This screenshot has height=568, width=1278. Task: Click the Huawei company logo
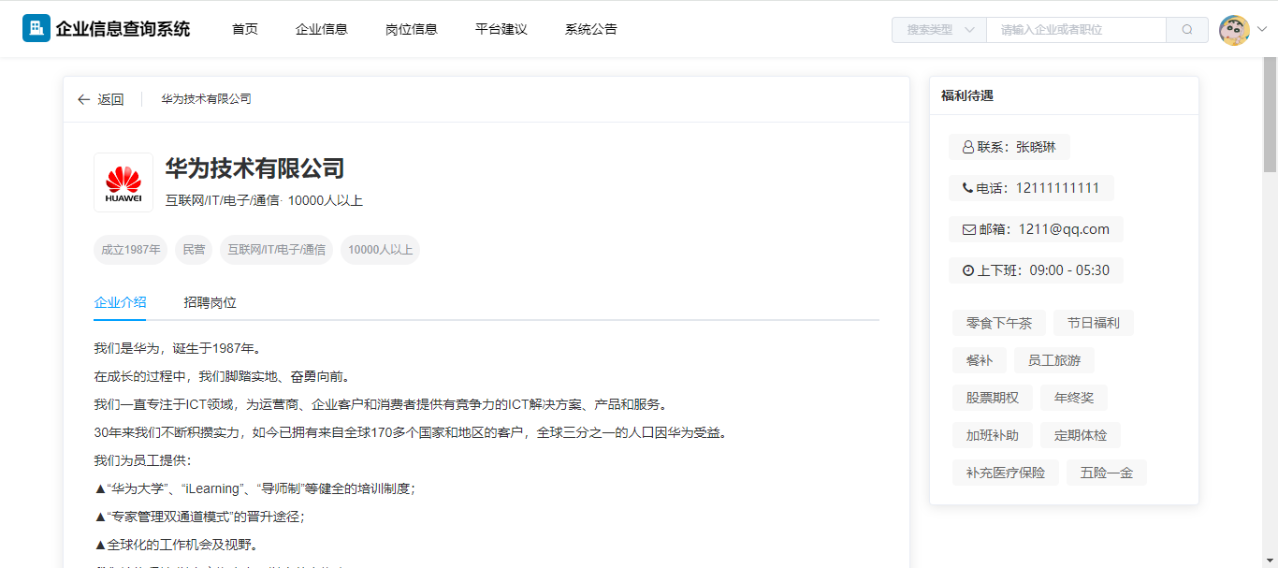pyautogui.click(x=123, y=182)
